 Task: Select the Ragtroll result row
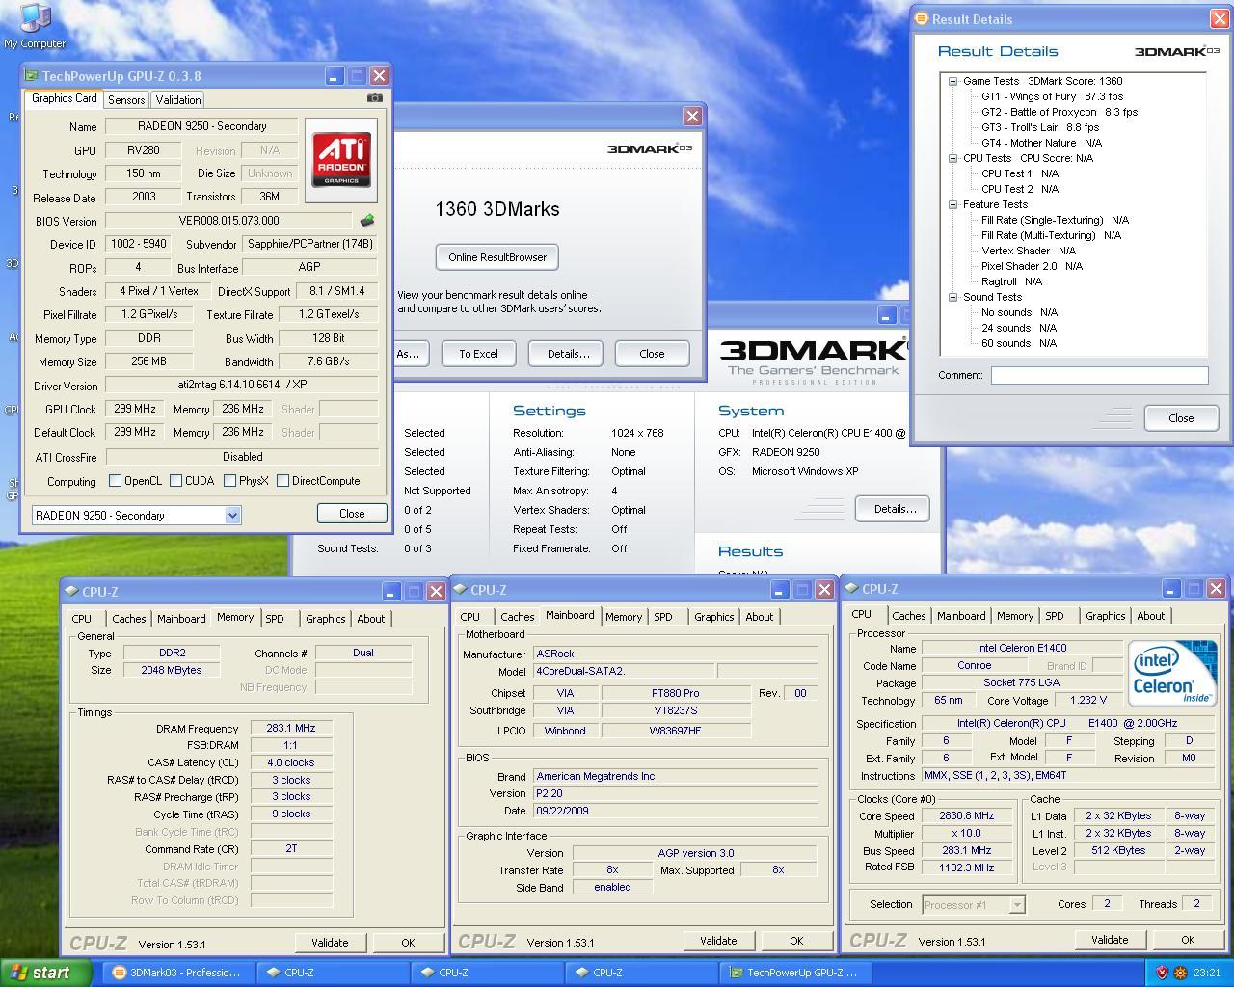pos(1011,282)
